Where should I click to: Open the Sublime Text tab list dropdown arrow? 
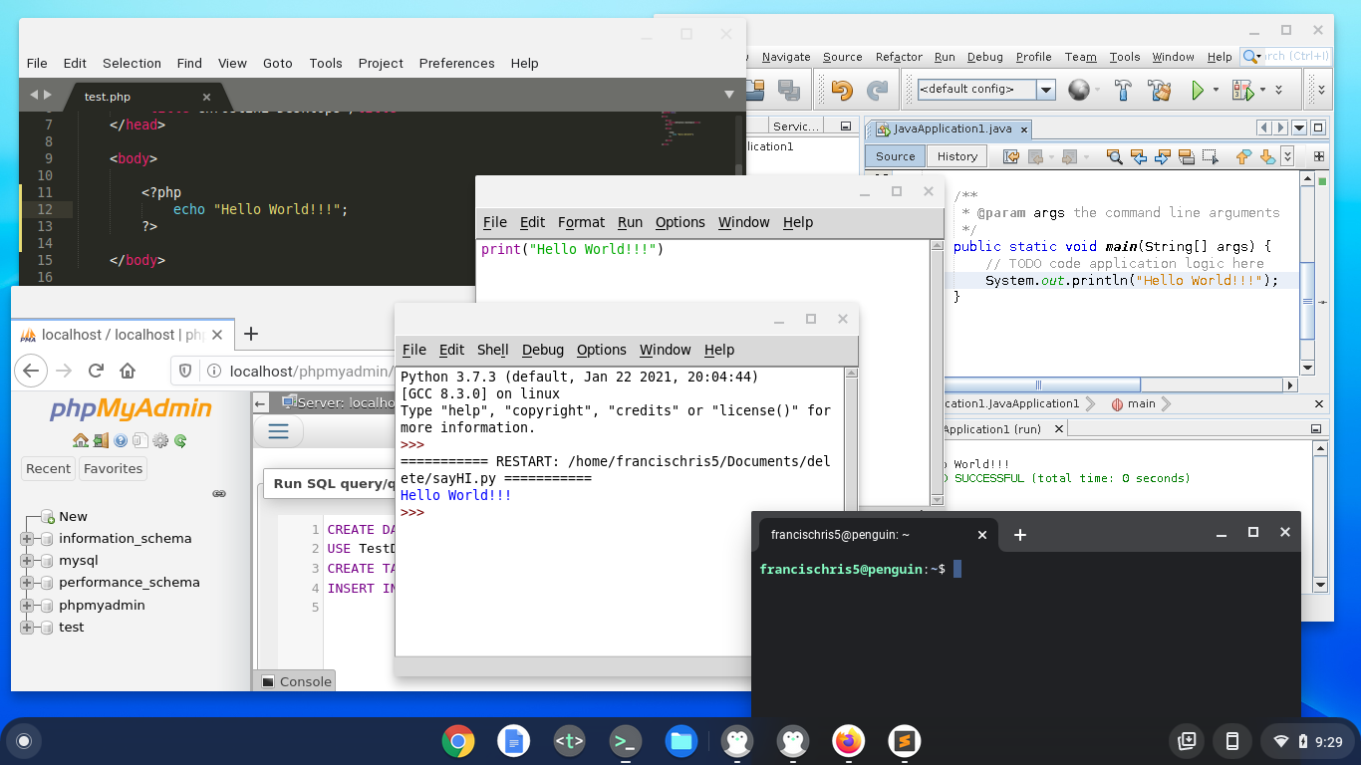click(x=728, y=95)
